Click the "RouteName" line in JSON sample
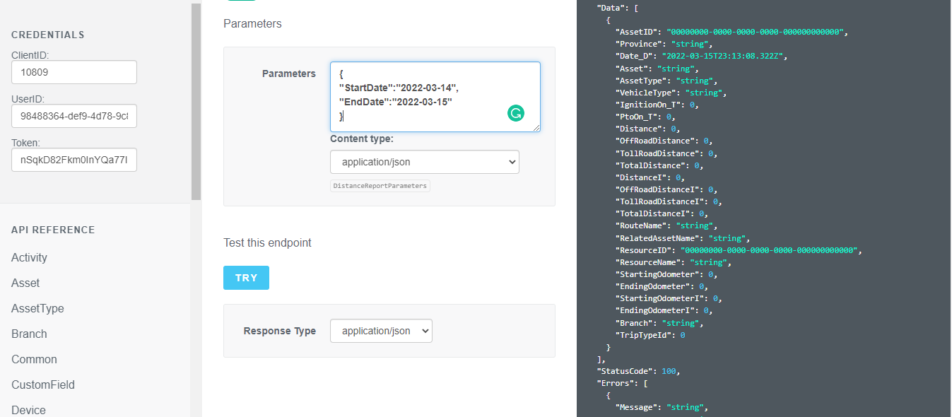 click(666, 226)
